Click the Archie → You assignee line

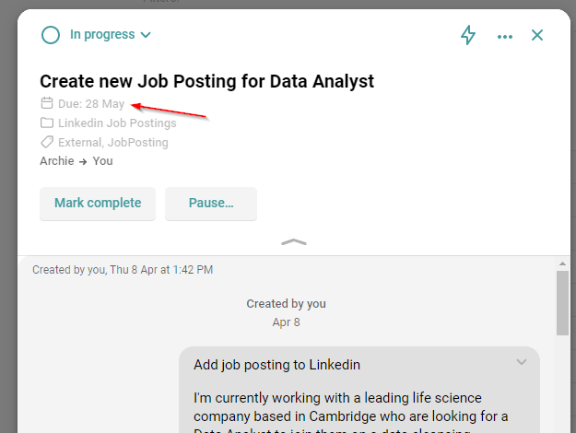click(76, 161)
